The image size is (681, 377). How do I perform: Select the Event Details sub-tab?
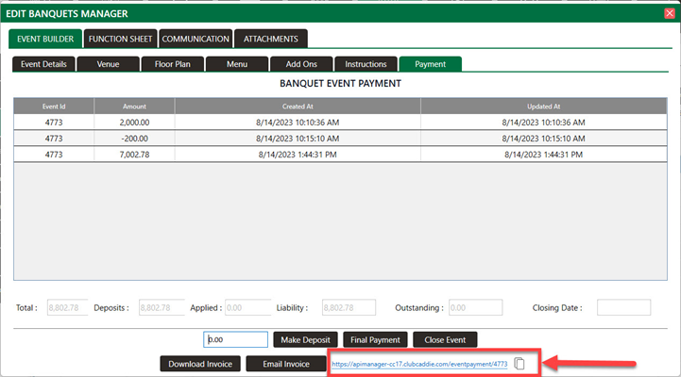pos(43,64)
